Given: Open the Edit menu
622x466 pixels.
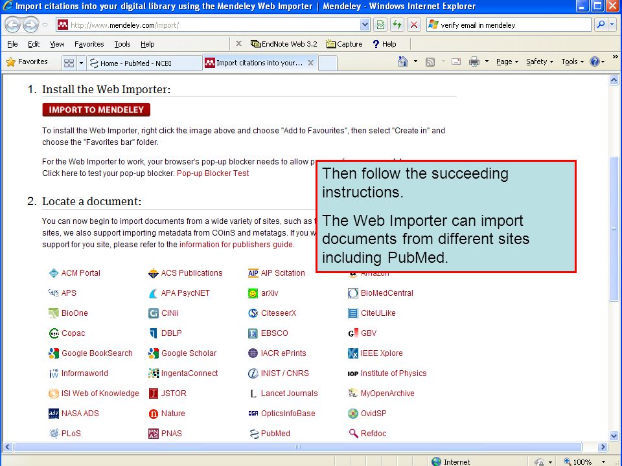Looking at the screenshot, I should tap(34, 44).
